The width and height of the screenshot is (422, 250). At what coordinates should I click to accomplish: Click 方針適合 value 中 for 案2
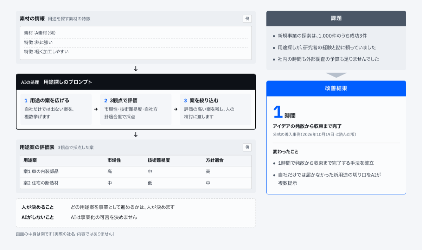(x=208, y=183)
